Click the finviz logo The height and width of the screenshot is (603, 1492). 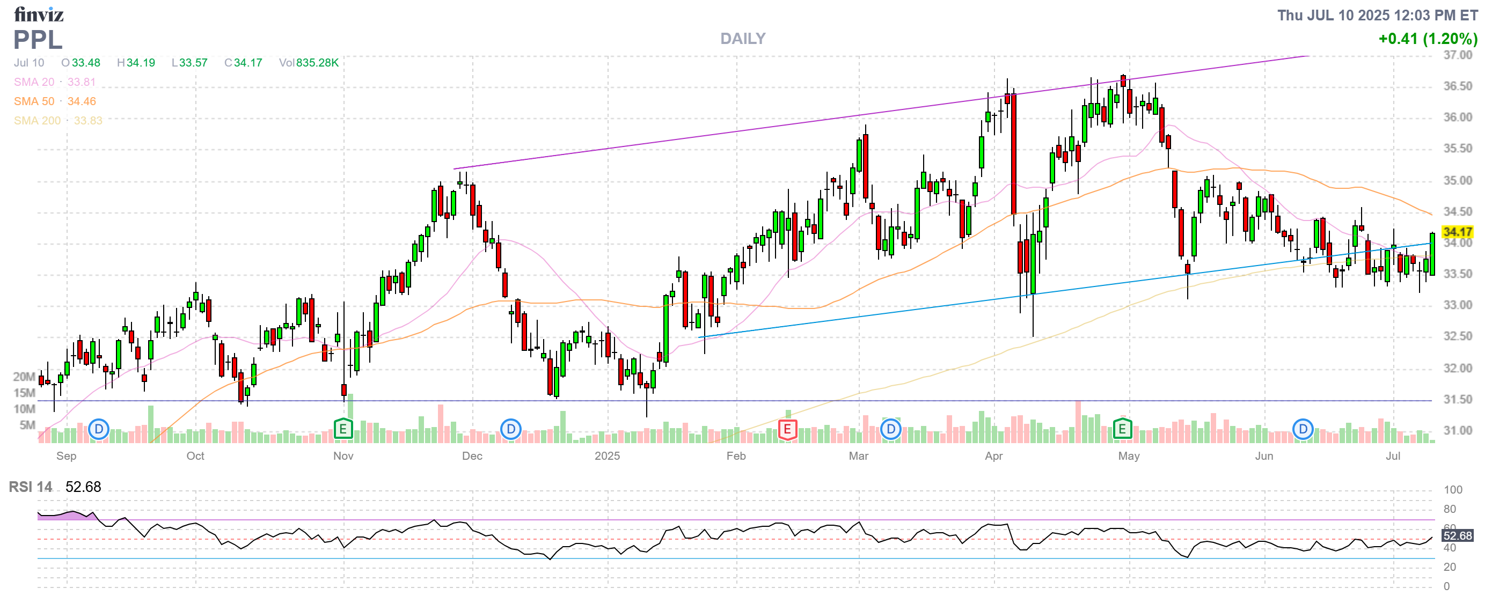(x=39, y=14)
